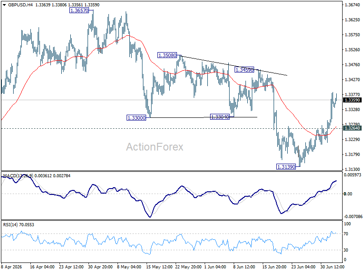This screenshot has height=272, width=363.
Task: Click the 1.35260 price axis value
Action: 353,50
